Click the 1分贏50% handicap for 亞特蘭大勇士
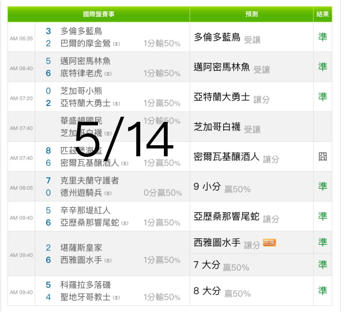Screen dimensions: 345x312 162,103
